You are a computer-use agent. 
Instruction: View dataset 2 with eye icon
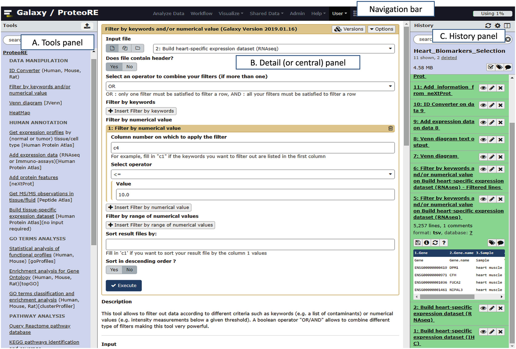click(483, 308)
